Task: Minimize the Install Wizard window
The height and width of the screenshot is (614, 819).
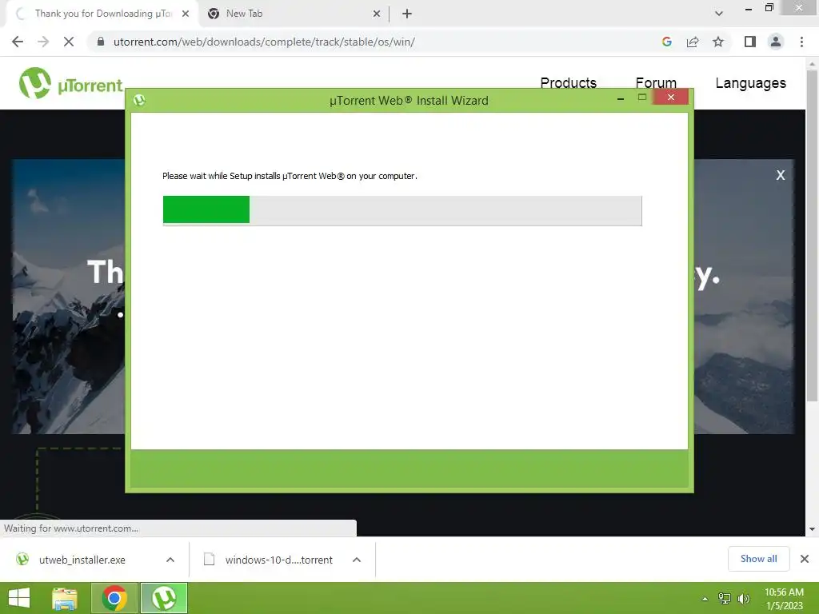Action: (x=621, y=98)
